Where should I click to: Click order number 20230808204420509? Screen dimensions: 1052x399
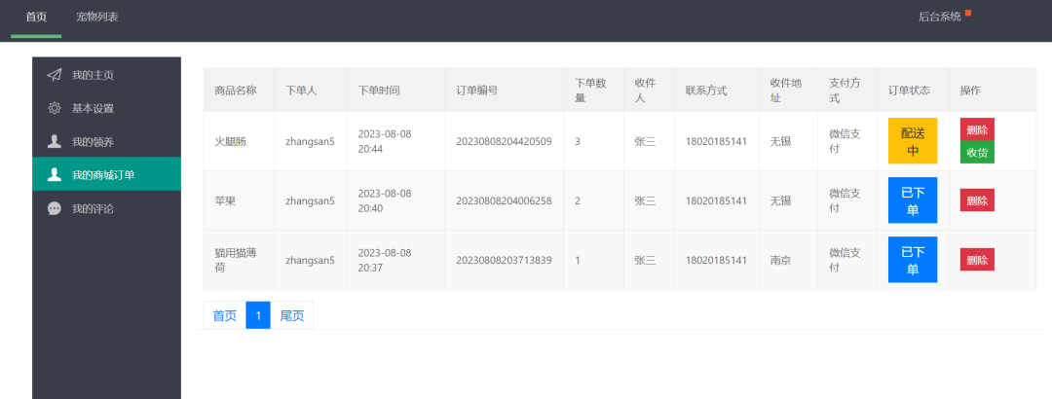tap(504, 141)
